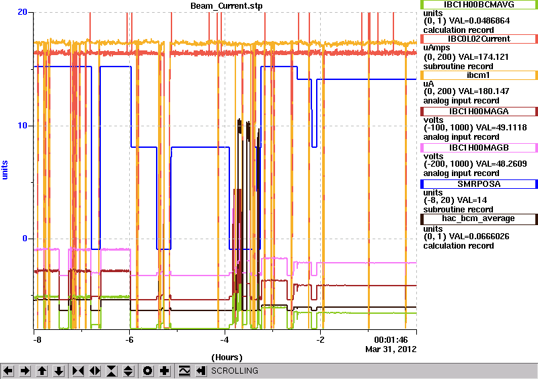Click 'volts' unit under IBC1H00MAGB

(x=433, y=157)
